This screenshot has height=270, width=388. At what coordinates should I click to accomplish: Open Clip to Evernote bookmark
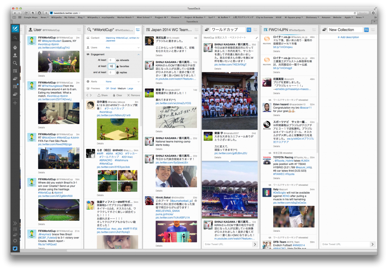click(x=264, y=17)
